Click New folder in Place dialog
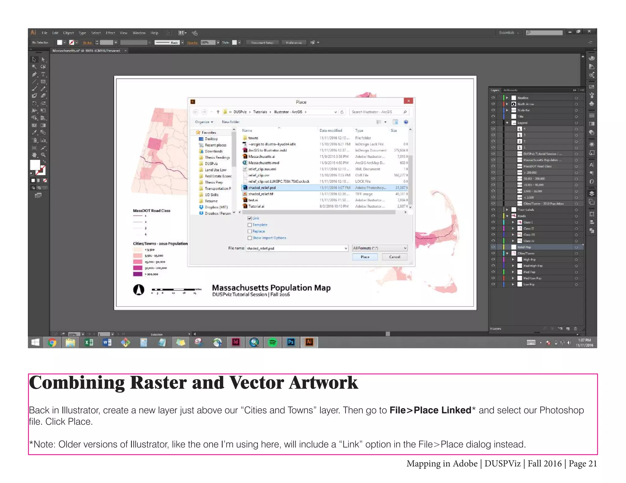 (231, 122)
